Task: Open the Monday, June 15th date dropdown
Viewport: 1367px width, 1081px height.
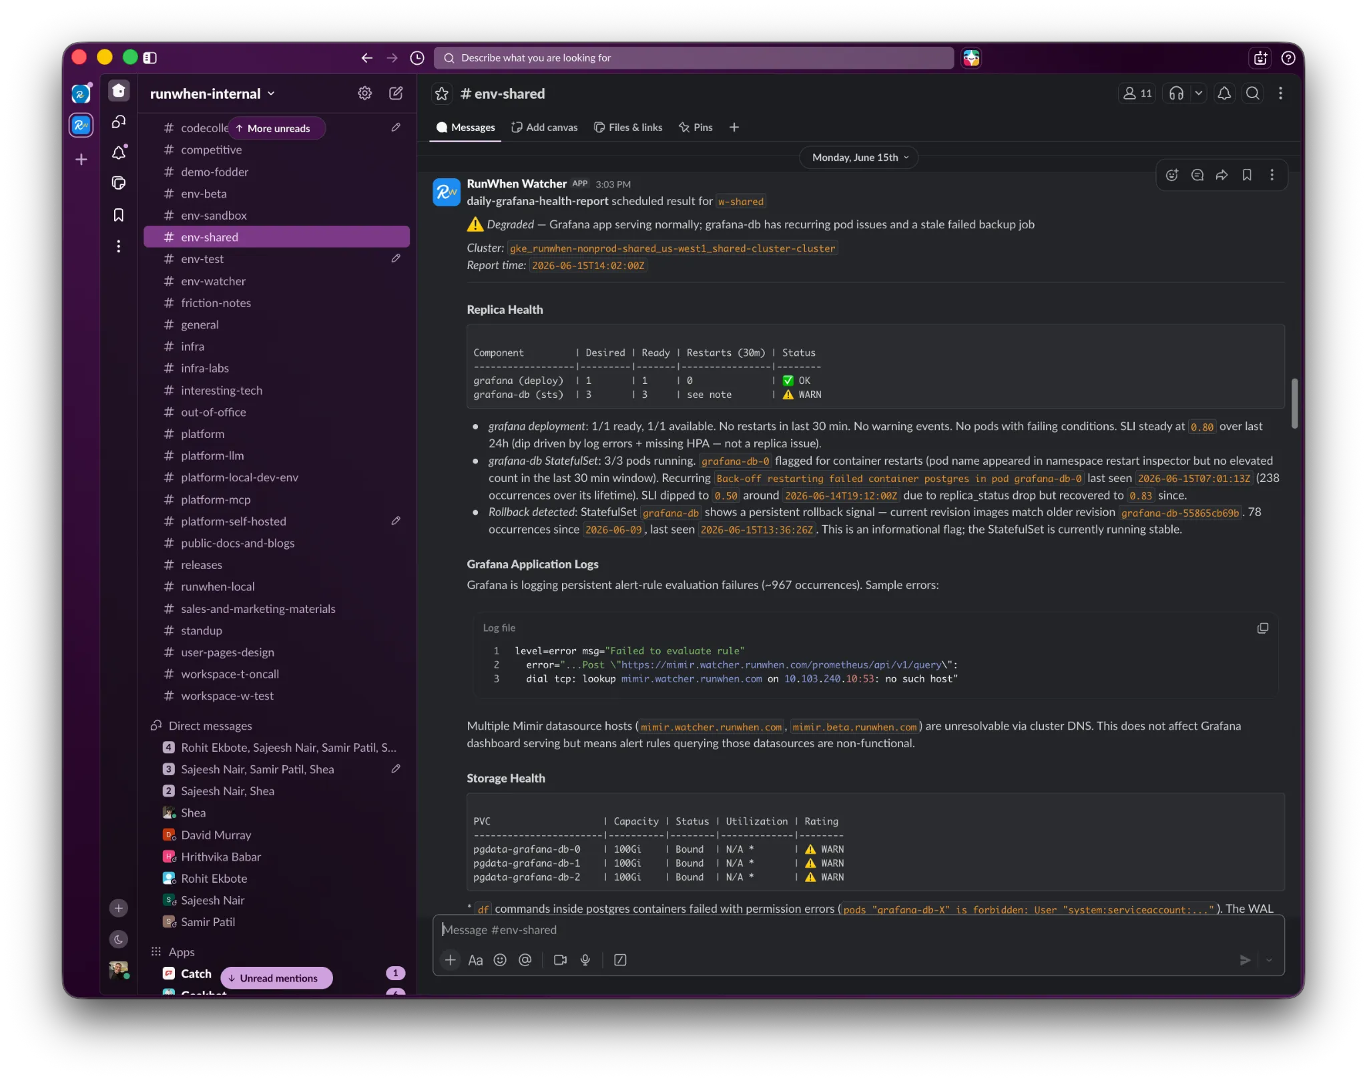Action: pos(859,158)
